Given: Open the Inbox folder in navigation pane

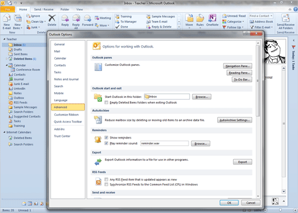Looking at the screenshot, I should (x=18, y=45).
